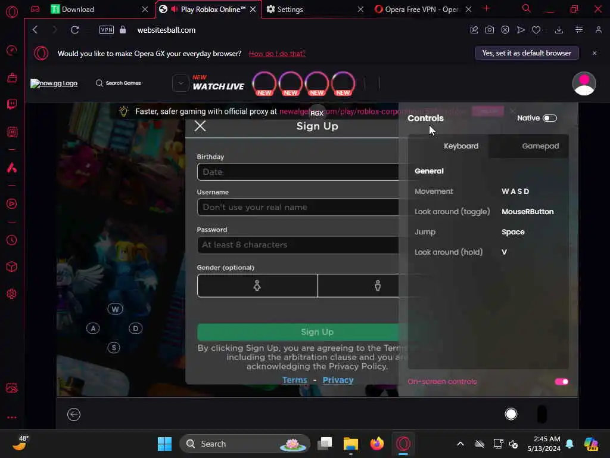The image size is (610, 458).
Task: Select the female gender option
Action: [257, 286]
